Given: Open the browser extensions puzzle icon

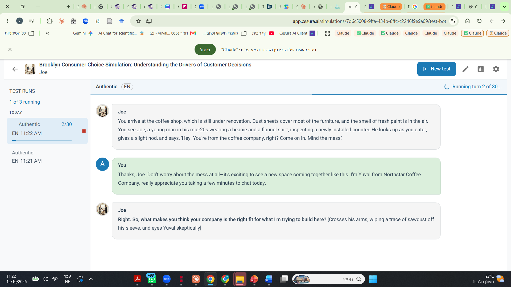Looking at the screenshot, I should tap(50, 21).
